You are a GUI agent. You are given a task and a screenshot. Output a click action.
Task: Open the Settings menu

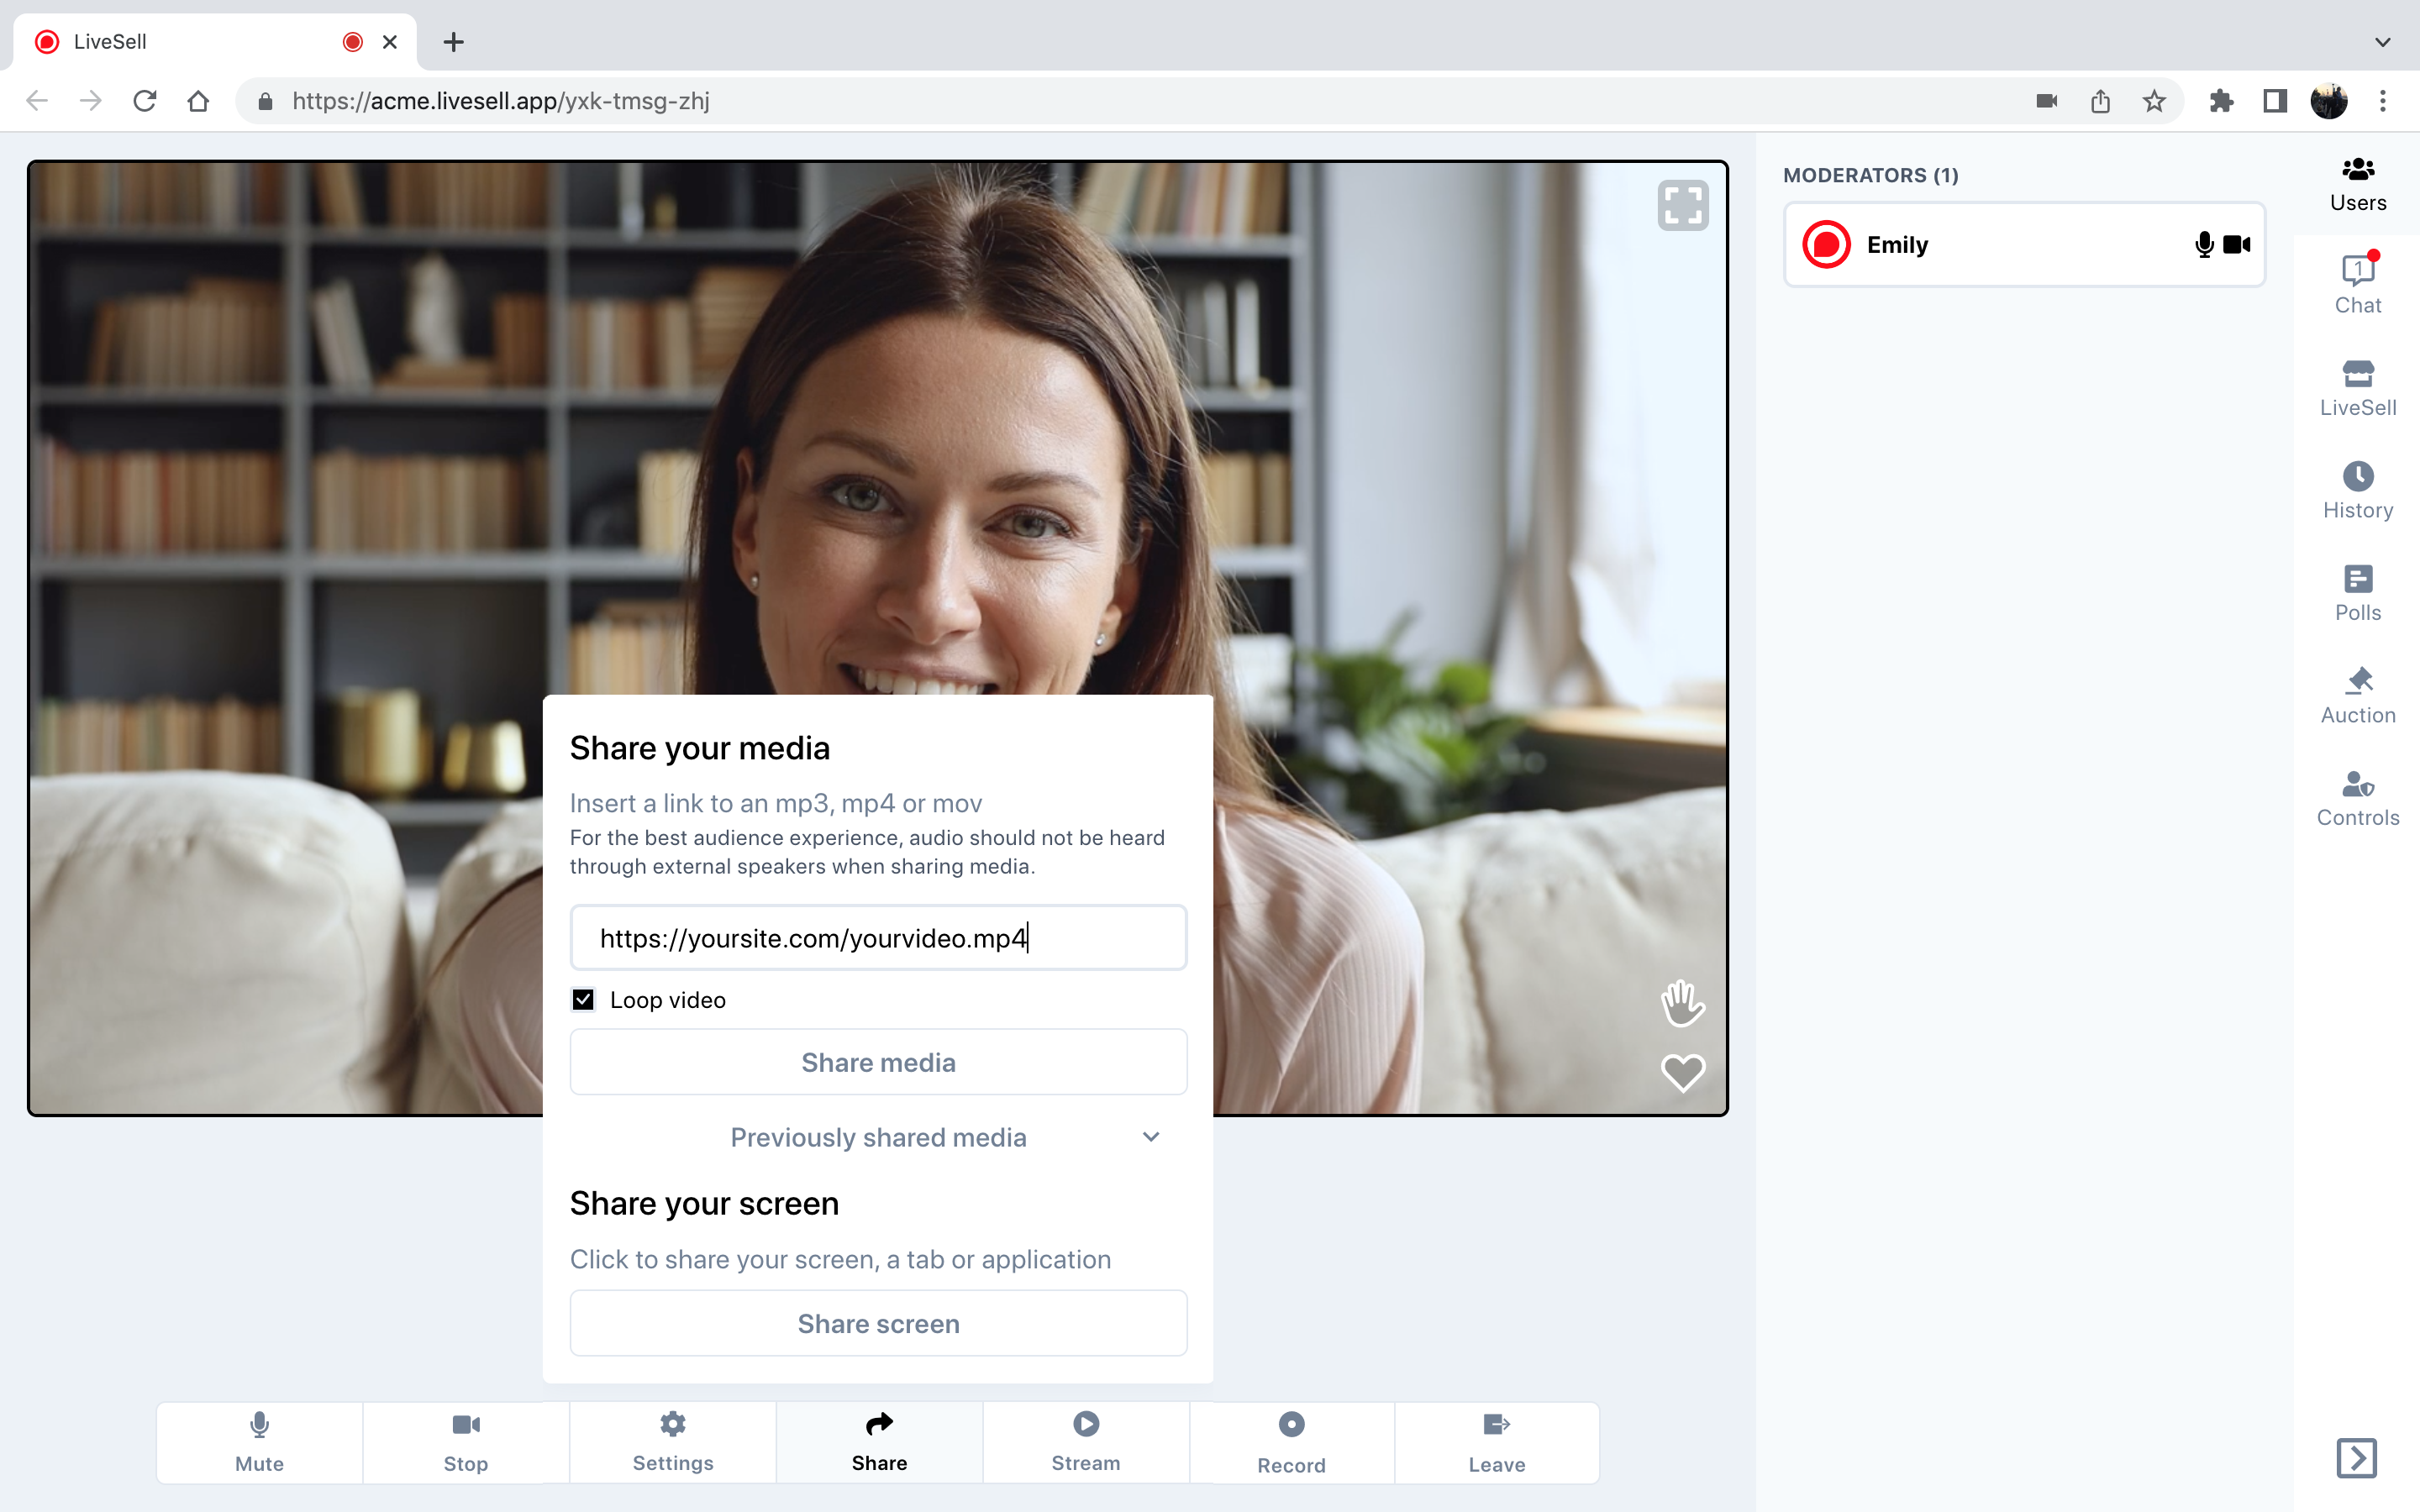(x=673, y=1442)
